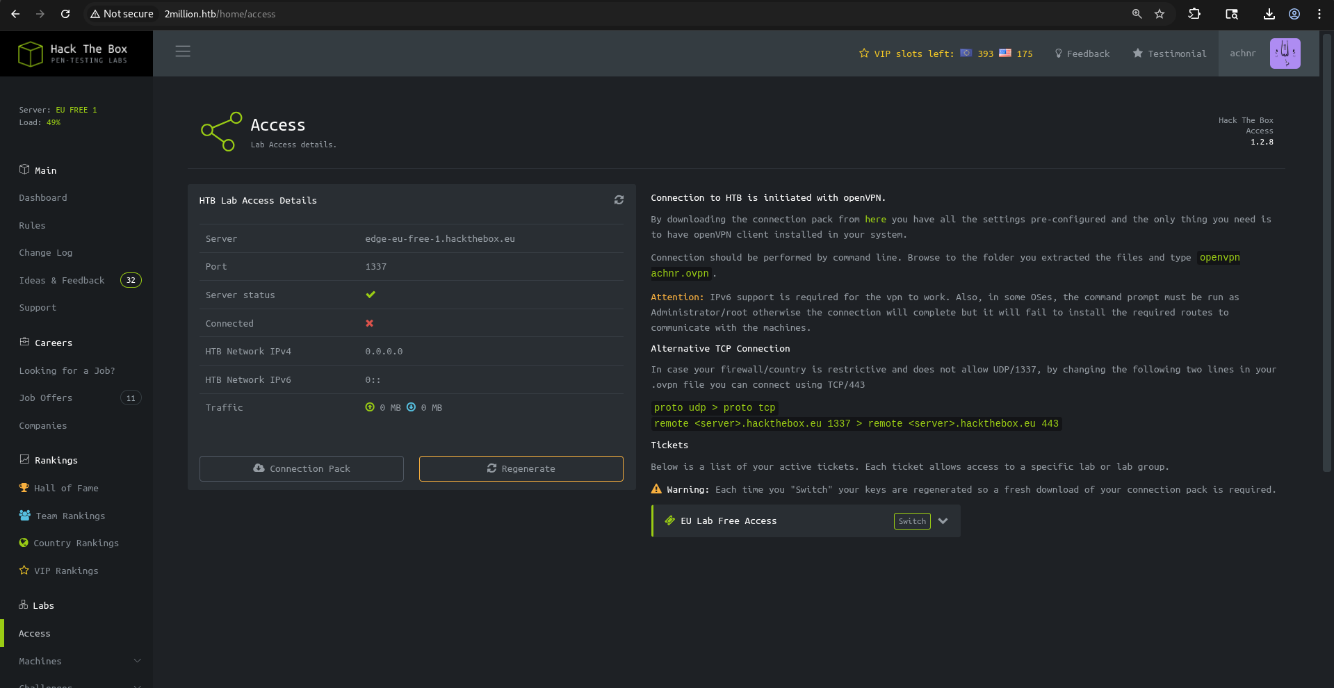Click the upload traffic arrow icon
Screen dimensions: 1334x688
pyautogui.click(x=370, y=407)
